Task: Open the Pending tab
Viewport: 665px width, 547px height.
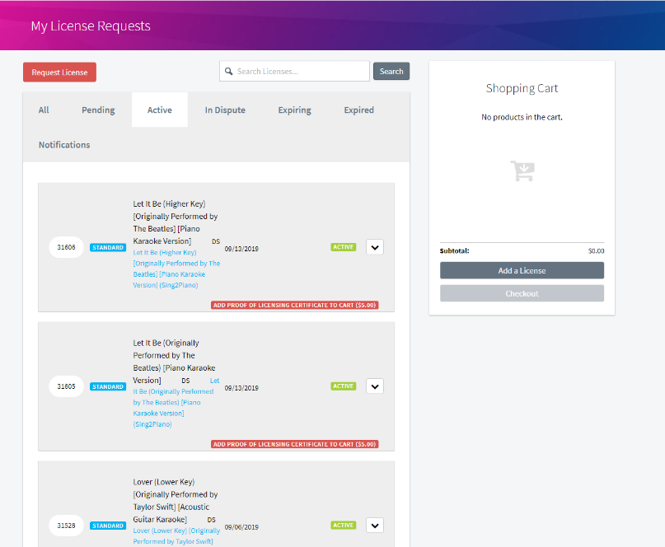Action: [x=98, y=110]
